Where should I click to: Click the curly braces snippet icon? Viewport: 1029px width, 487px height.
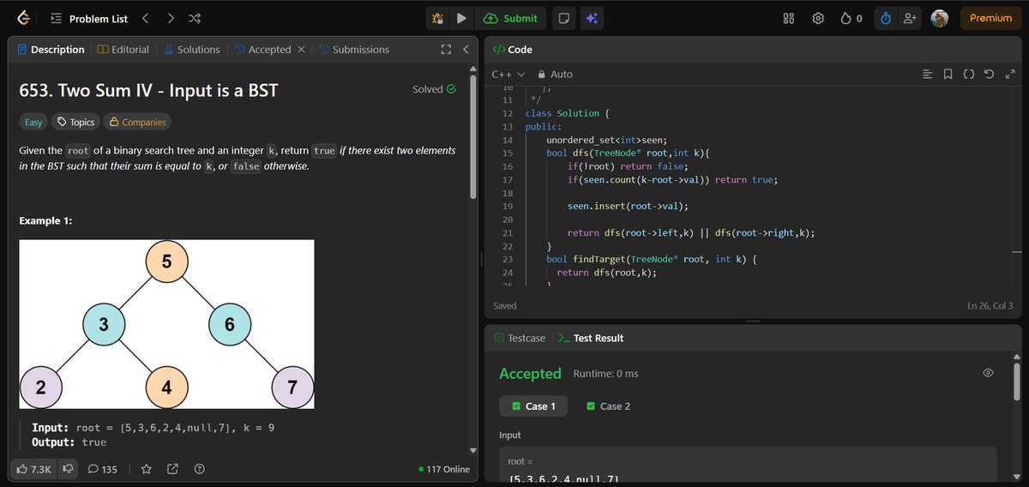pos(968,75)
